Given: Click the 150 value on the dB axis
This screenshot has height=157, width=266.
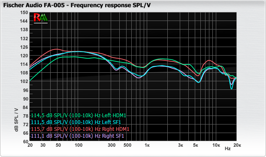Looking at the screenshot, I should coord(24,13).
